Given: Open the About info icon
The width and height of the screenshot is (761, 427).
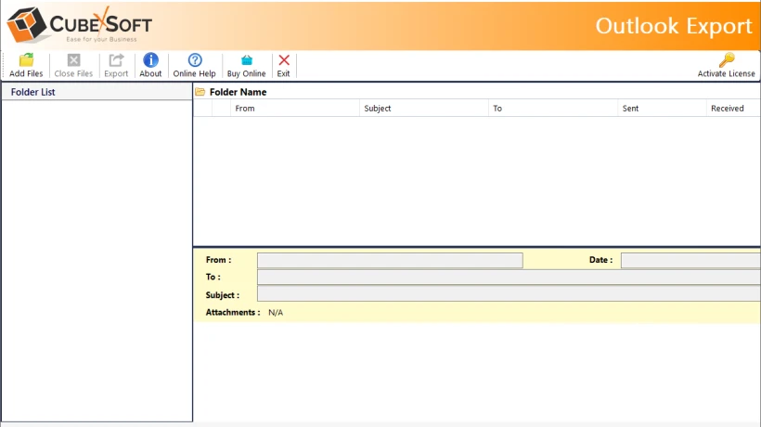Looking at the screenshot, I should pyautogui.click(x=150, y=60).
